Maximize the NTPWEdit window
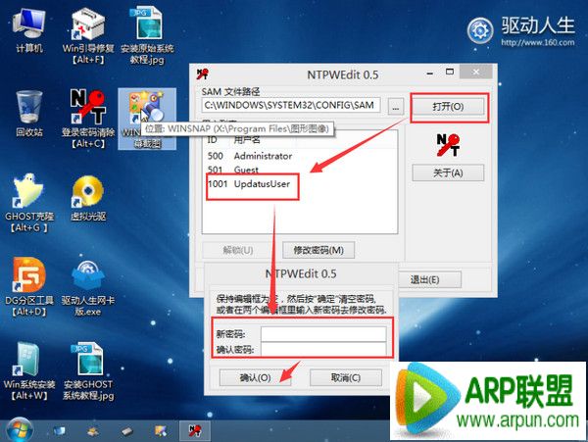Image resolution: width=588 pixels, height=442 pixels. click(450, 72)
